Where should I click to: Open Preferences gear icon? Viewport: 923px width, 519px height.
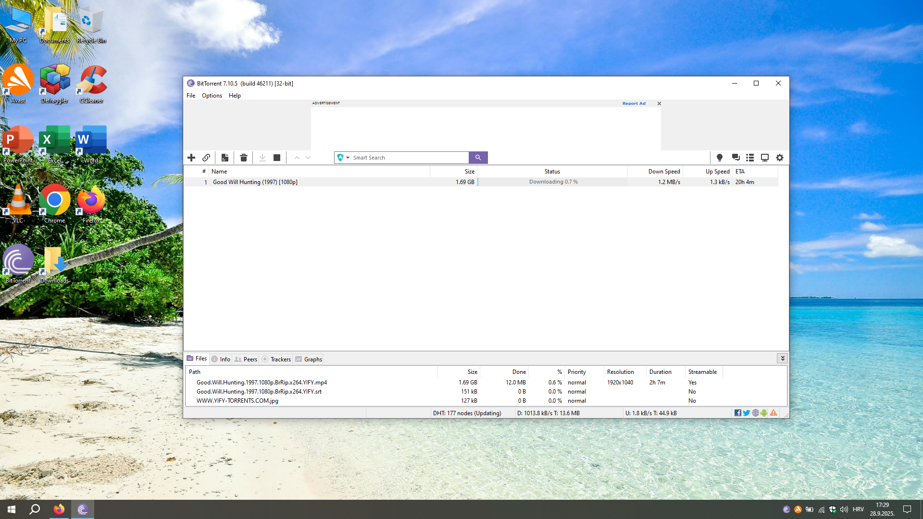click(x=780, y=158)
